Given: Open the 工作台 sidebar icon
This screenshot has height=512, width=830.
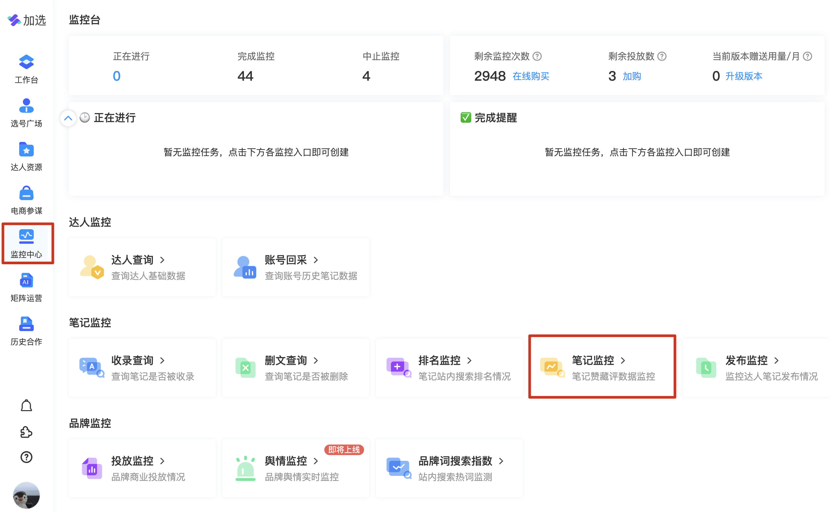Looking at the screenshot, I should tap(26, 69).
